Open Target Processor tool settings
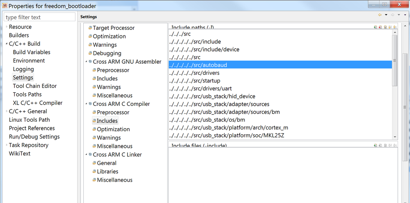The image size is (410, 203). click(x=114, y=28)
